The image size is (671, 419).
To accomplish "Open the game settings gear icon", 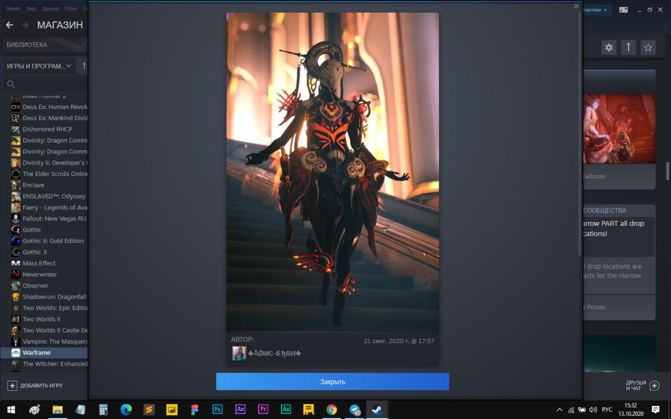I will click(609, 48).
